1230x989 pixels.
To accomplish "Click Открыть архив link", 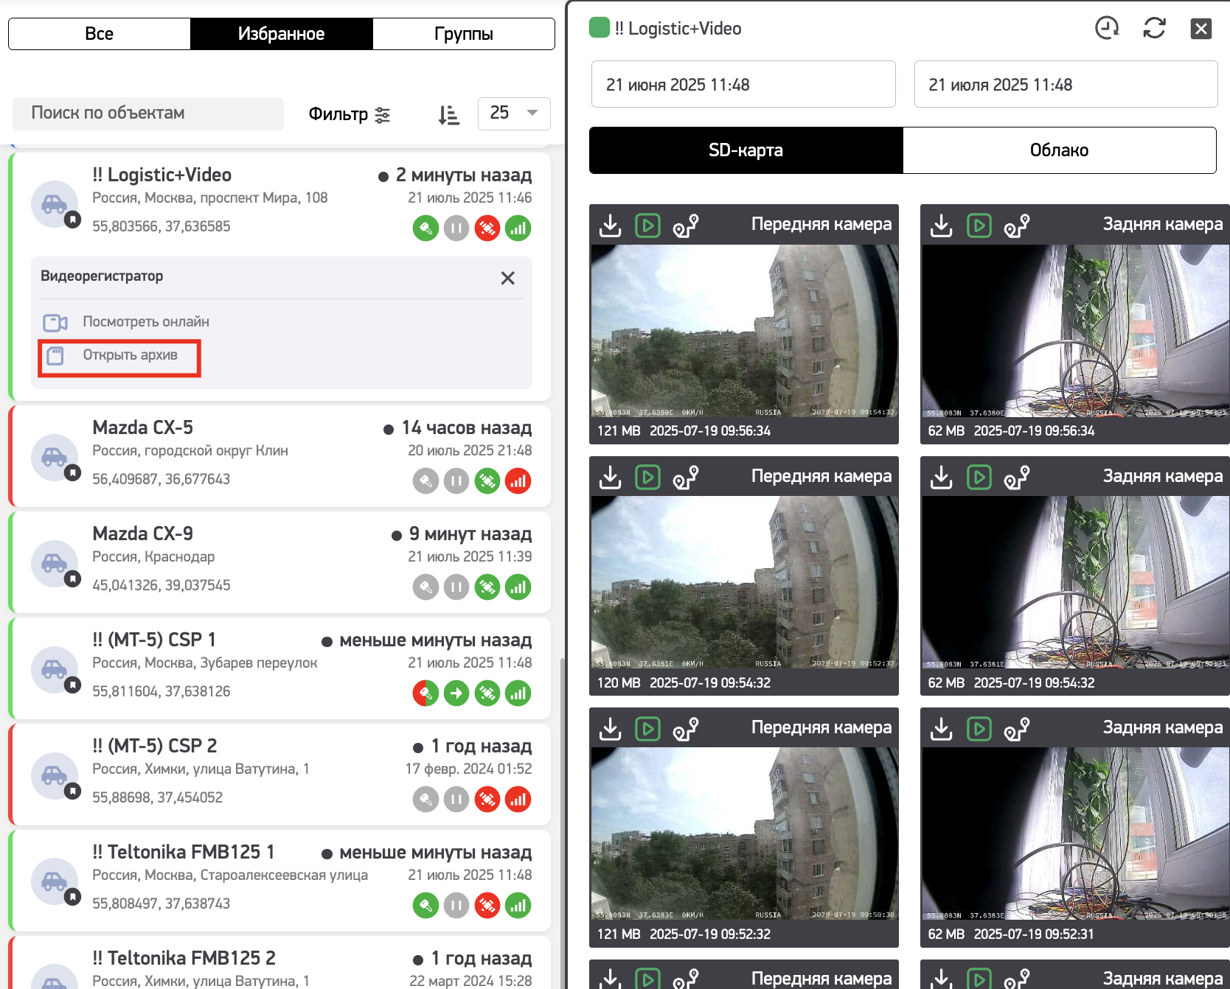I will click(130, 355).
